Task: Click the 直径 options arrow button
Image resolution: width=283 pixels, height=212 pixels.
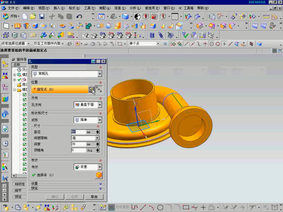Action: (98, 132)
